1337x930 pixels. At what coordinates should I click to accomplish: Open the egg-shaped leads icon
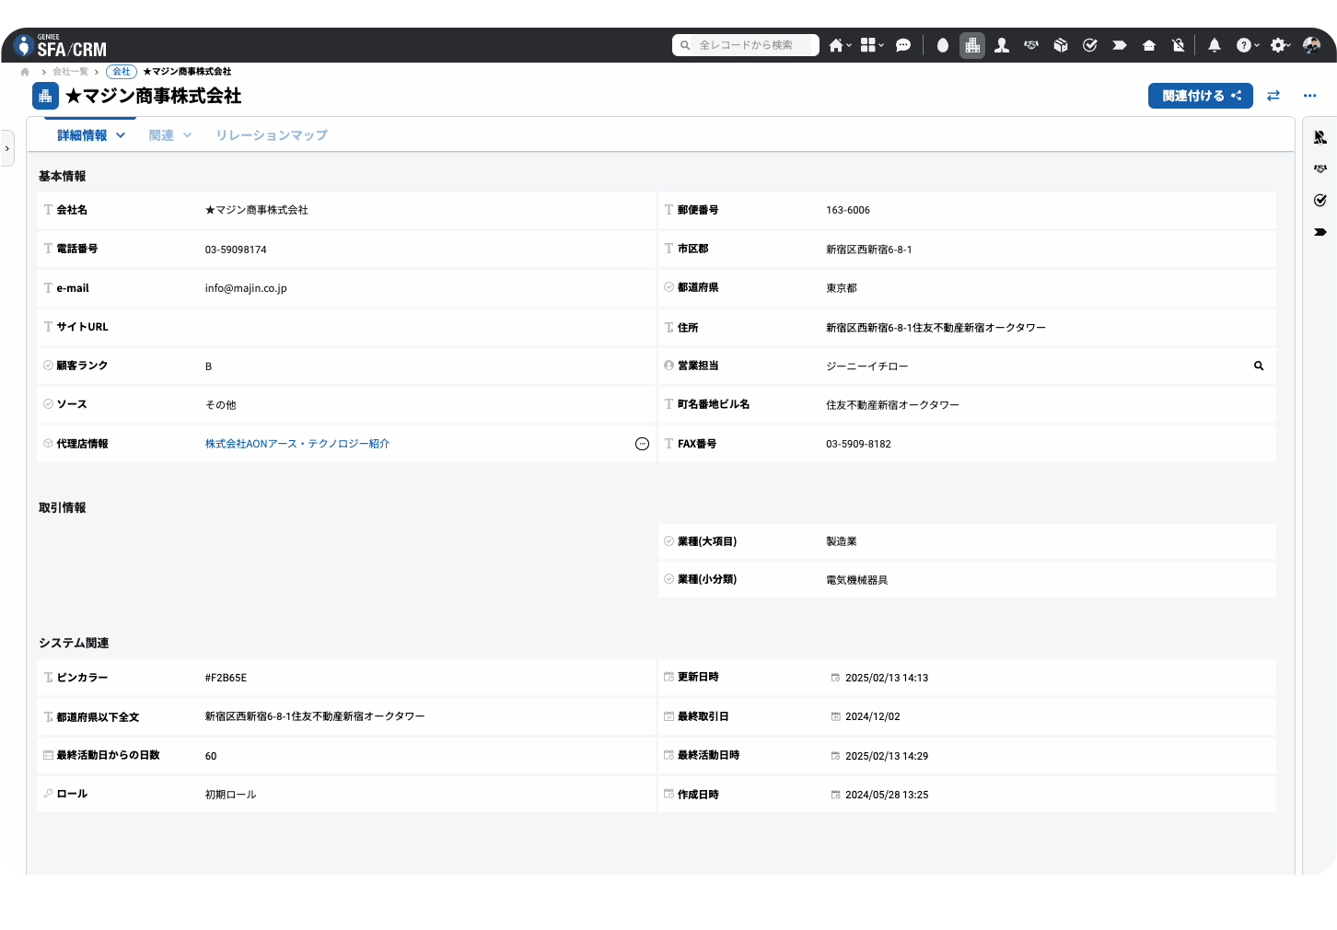coord(943,45)
